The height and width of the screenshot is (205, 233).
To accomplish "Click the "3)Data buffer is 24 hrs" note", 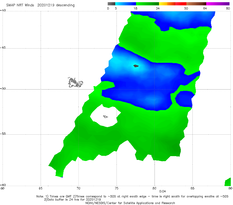I will coord(72,200).
